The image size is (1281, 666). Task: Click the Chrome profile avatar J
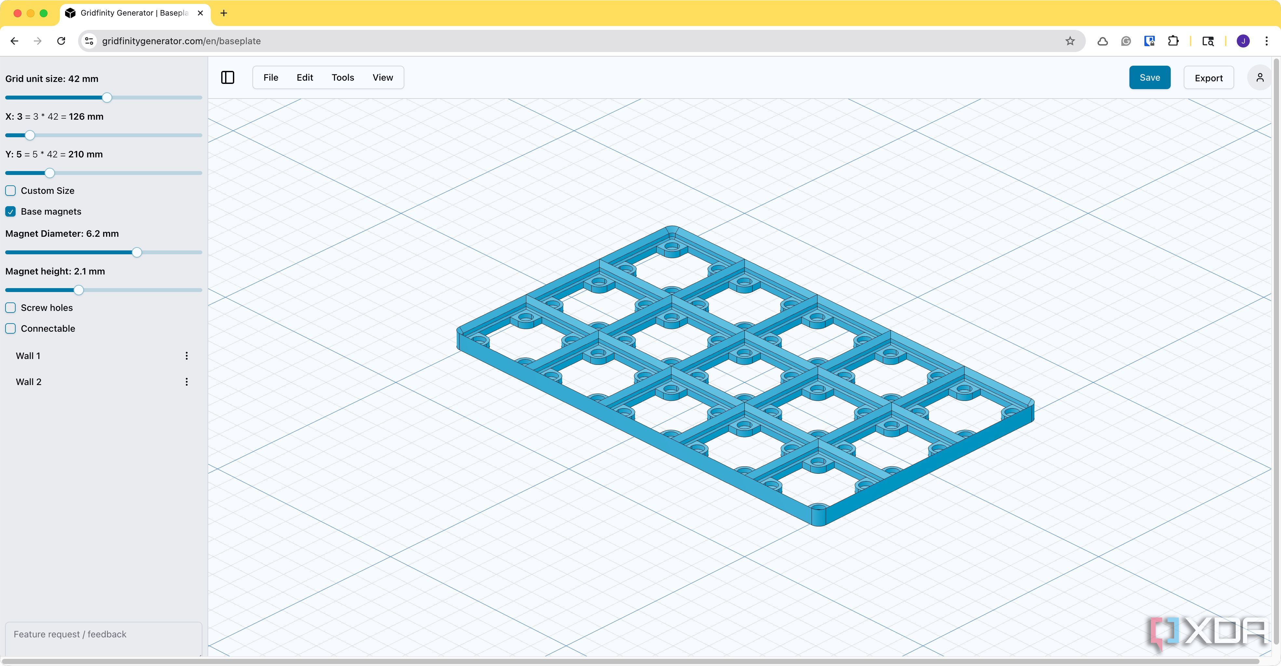point(1243,41)
